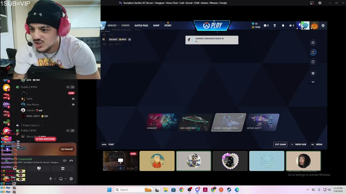Image resolution: width=346 pixels, height=194 pixels.
Task: Click the pumpkin player avatar icon
Action: click(x=314, y=26)
